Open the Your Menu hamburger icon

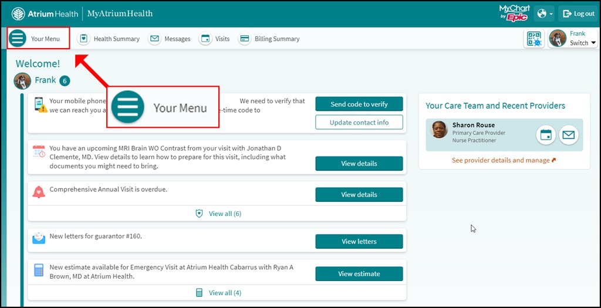click(x=17, y=38)
